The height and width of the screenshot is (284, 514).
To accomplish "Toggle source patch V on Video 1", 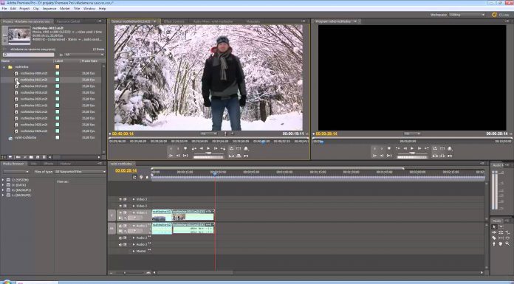I will click(x=112, y=215).
